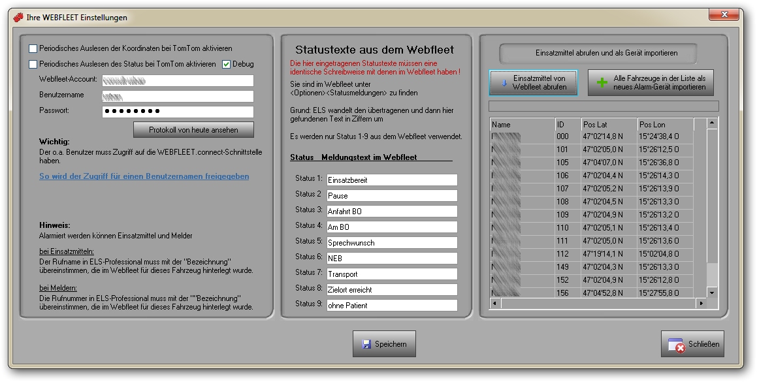Click the vehicle list scroll down arrow
The image size is (757, 382).
(x=712, y=292)
